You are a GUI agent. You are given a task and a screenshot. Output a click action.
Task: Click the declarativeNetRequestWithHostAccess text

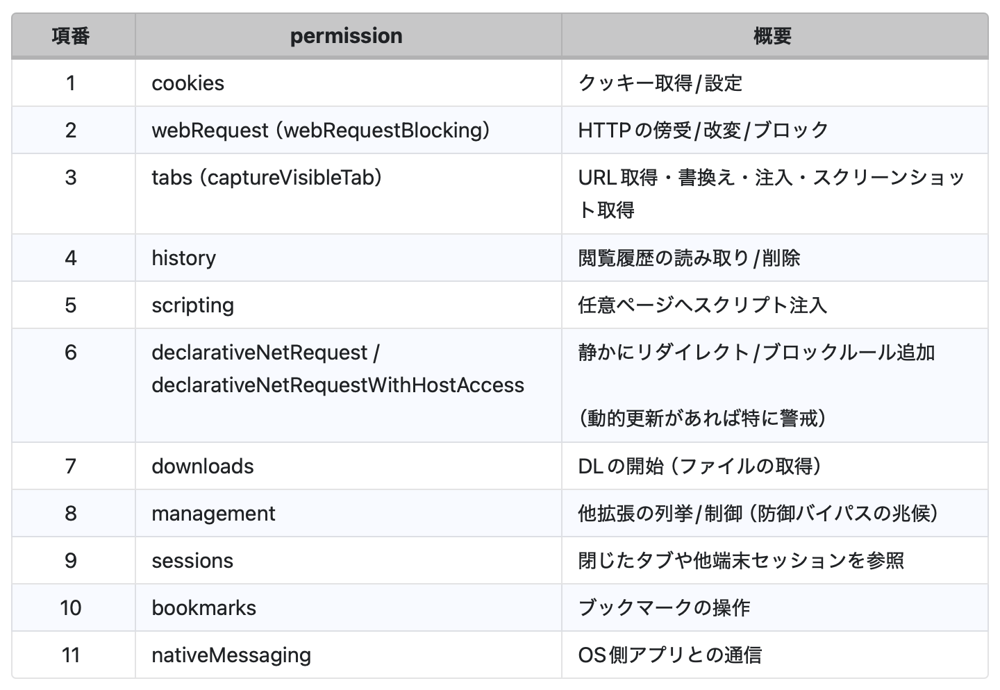coord(337,385)
